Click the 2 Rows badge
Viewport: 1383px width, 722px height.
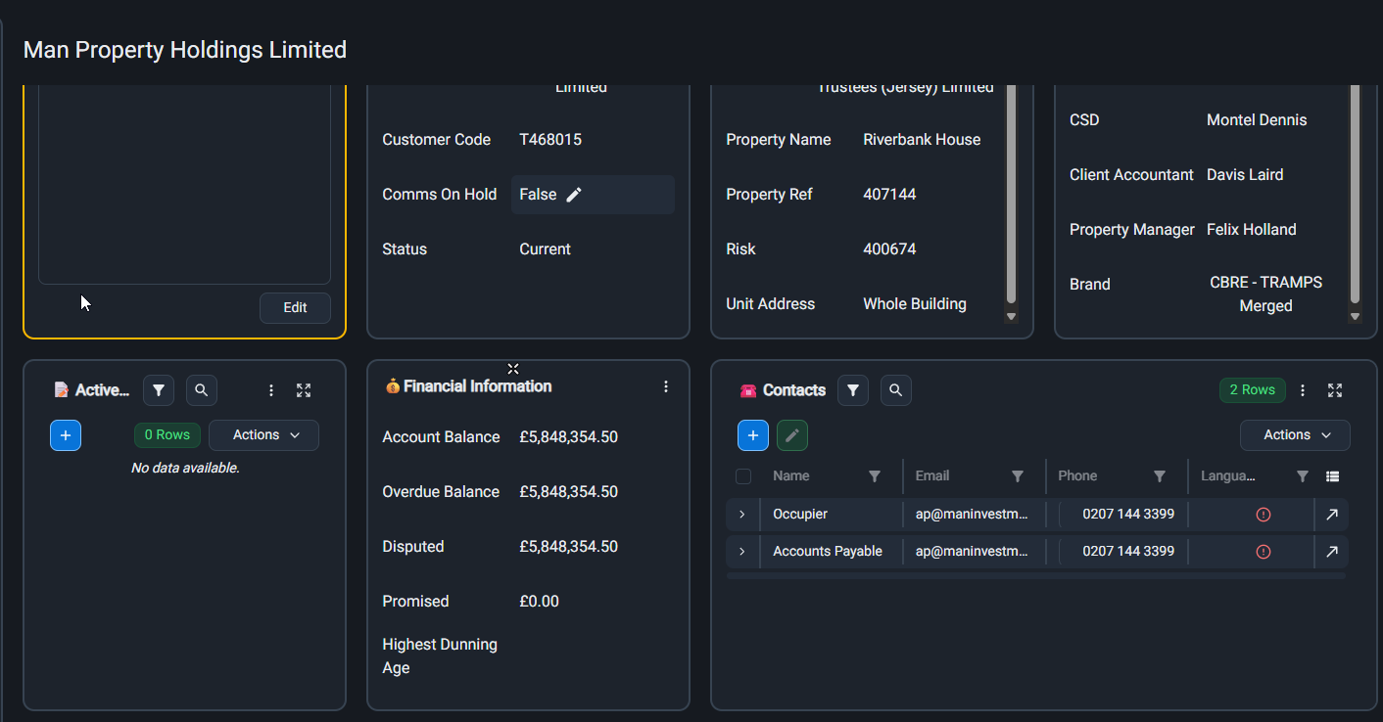tap(1253, 390)
